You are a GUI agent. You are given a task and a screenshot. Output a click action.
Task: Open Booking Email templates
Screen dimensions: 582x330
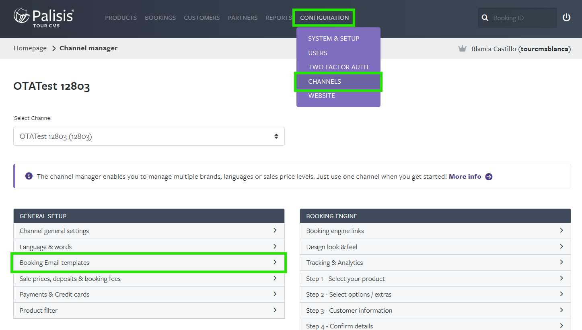[149, 263]
